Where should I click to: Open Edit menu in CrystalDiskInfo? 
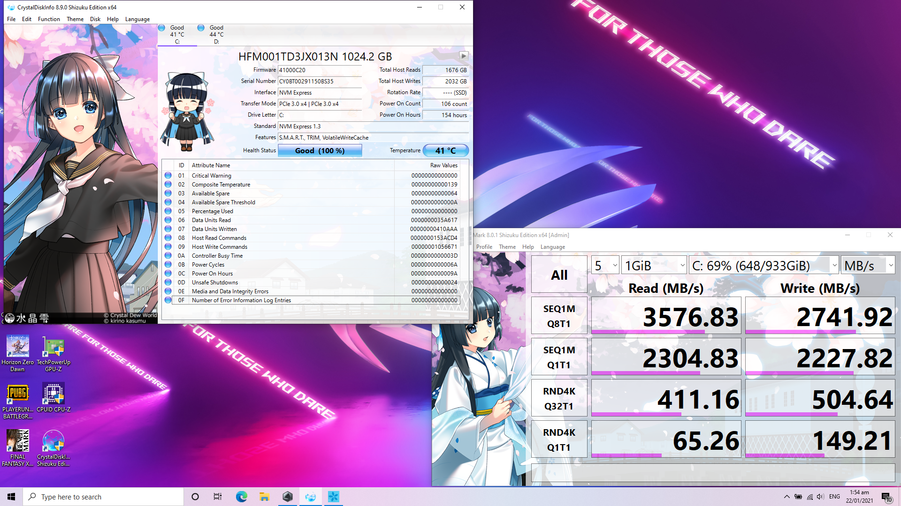coord(27,19)
